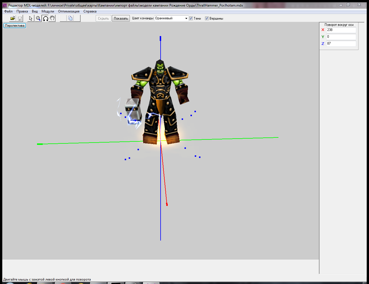Maximize the MDL editor window
Image resolution: width=369 pixels, height=284 pixels.
[348, 5]
